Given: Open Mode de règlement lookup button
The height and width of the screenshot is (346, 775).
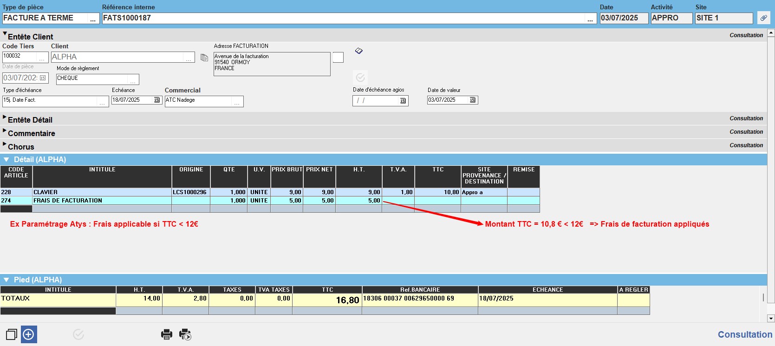Looking at the screenshot, I should 133,79.
